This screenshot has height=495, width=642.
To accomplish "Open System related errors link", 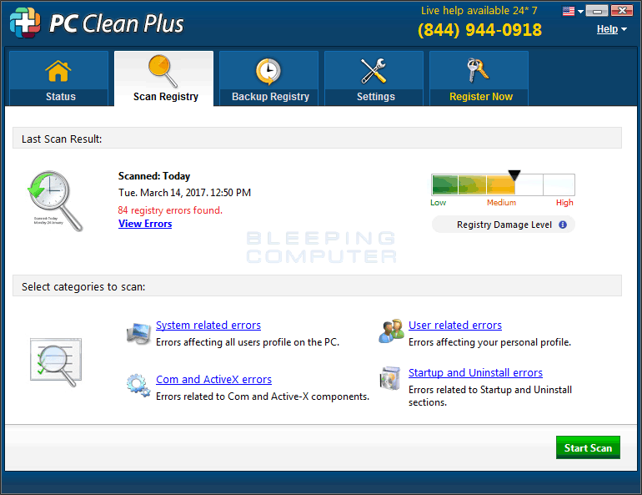I will pyautogui.click(x=208, y=325).
